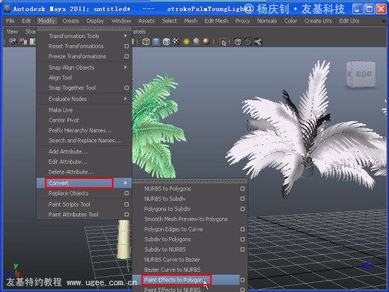Toggle X-Ray Joints icon
This screenshot has height=292, width=389.
tap(258, 41)
